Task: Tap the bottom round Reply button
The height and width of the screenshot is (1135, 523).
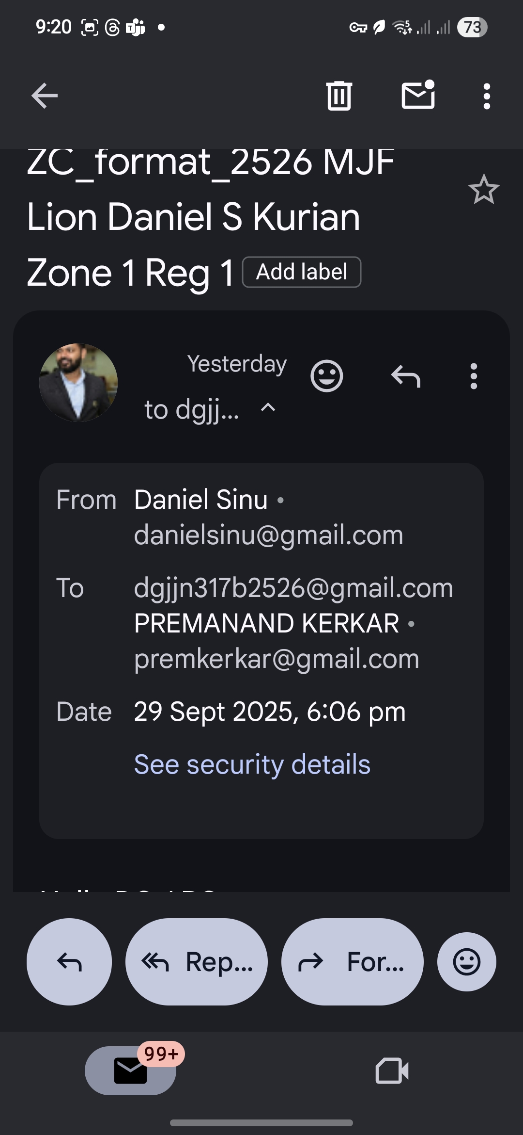Action: [69, 962]
